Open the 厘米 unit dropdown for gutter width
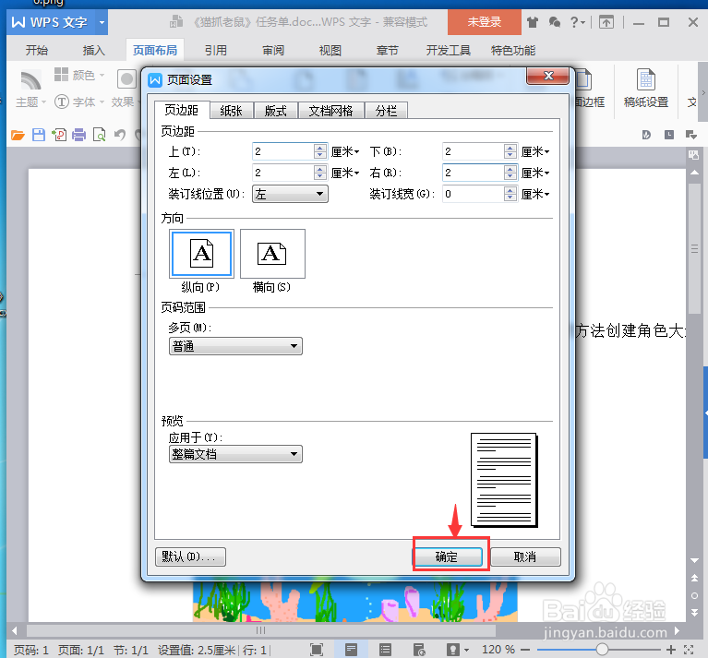The image size is (708, 658). coord(535,194)
